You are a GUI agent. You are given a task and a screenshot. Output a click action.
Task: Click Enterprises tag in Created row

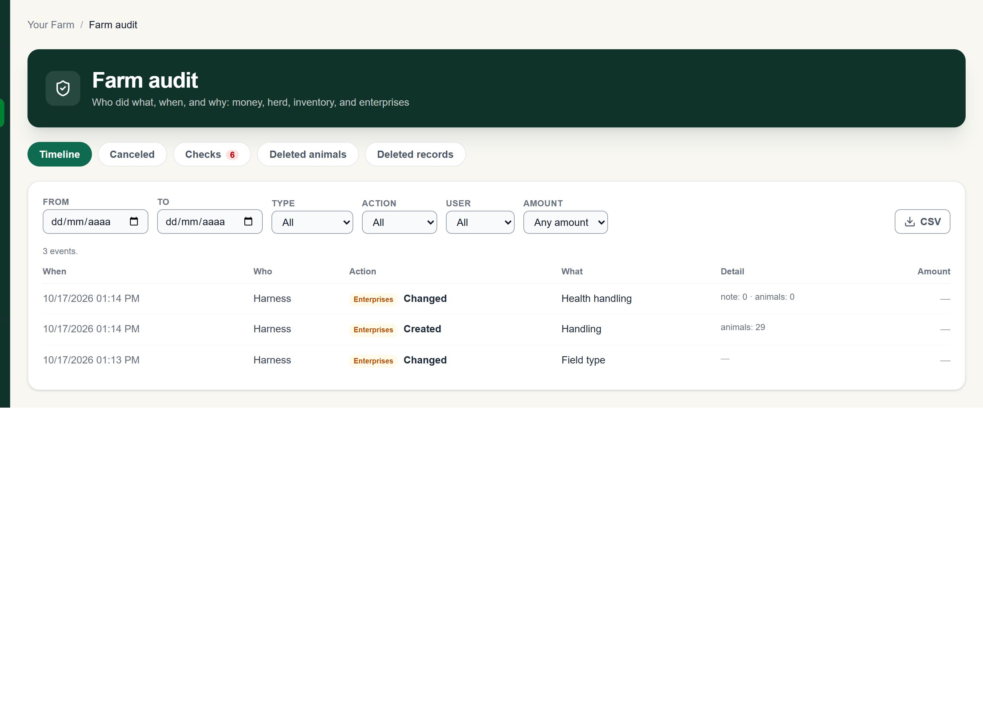tap(373, 329)
